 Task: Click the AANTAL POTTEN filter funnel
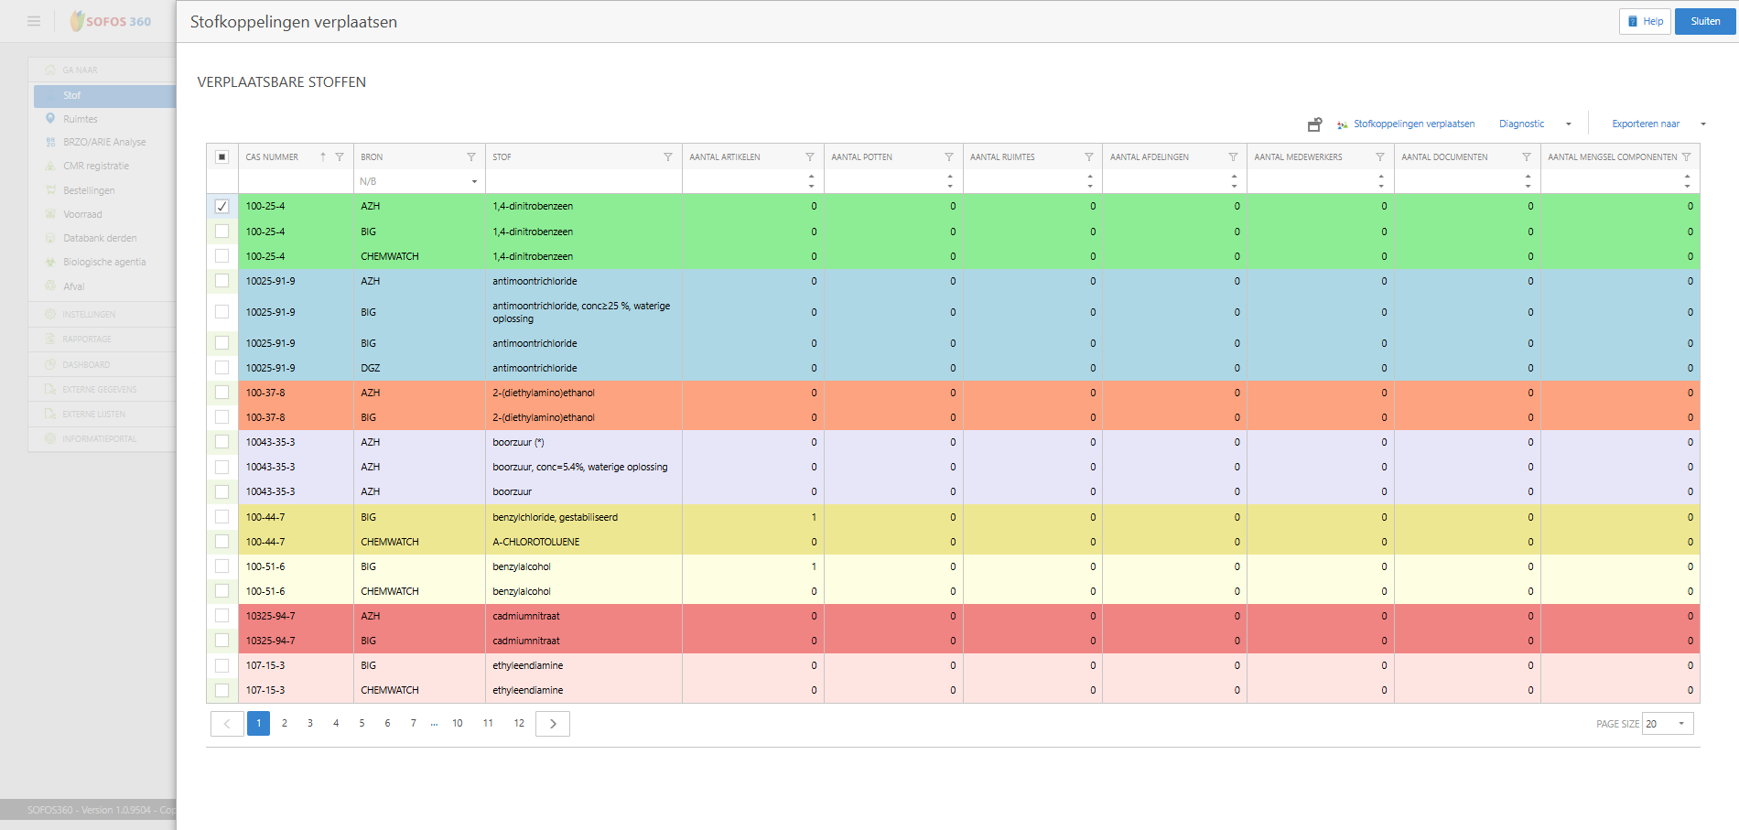(949, 157)
